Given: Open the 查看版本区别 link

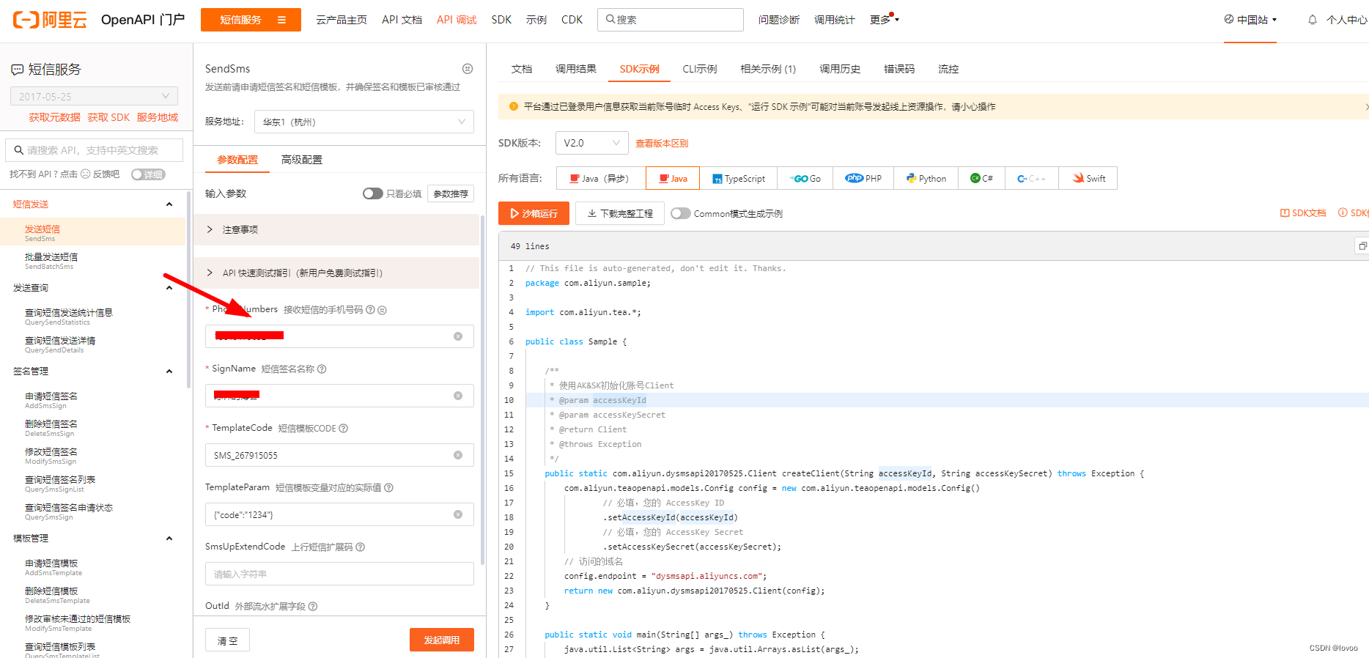Looking at the screenshot, I should point(662,143).
